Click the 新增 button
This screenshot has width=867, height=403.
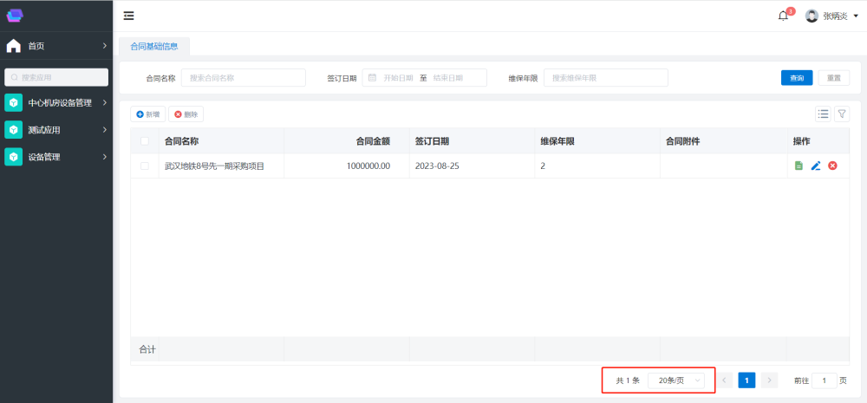(x=147, y=114)
